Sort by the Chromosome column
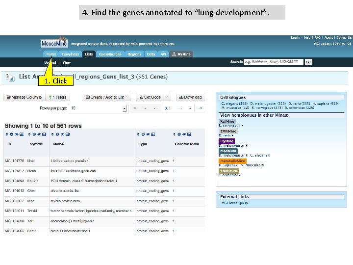 tap(174, 134)
